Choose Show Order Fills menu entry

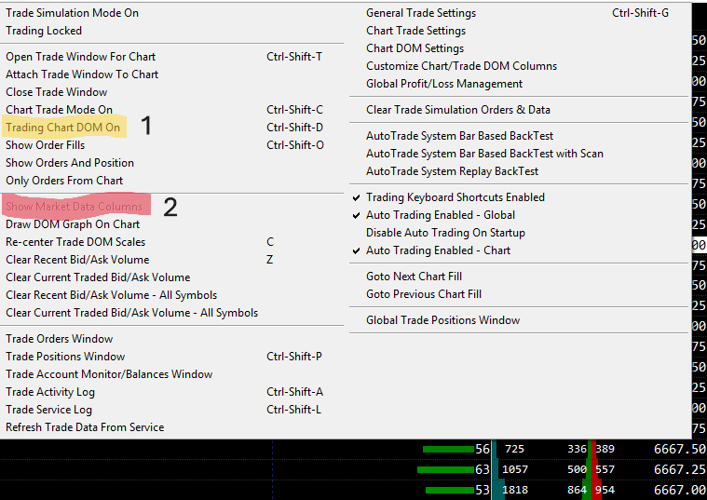(x=46, y=145)
